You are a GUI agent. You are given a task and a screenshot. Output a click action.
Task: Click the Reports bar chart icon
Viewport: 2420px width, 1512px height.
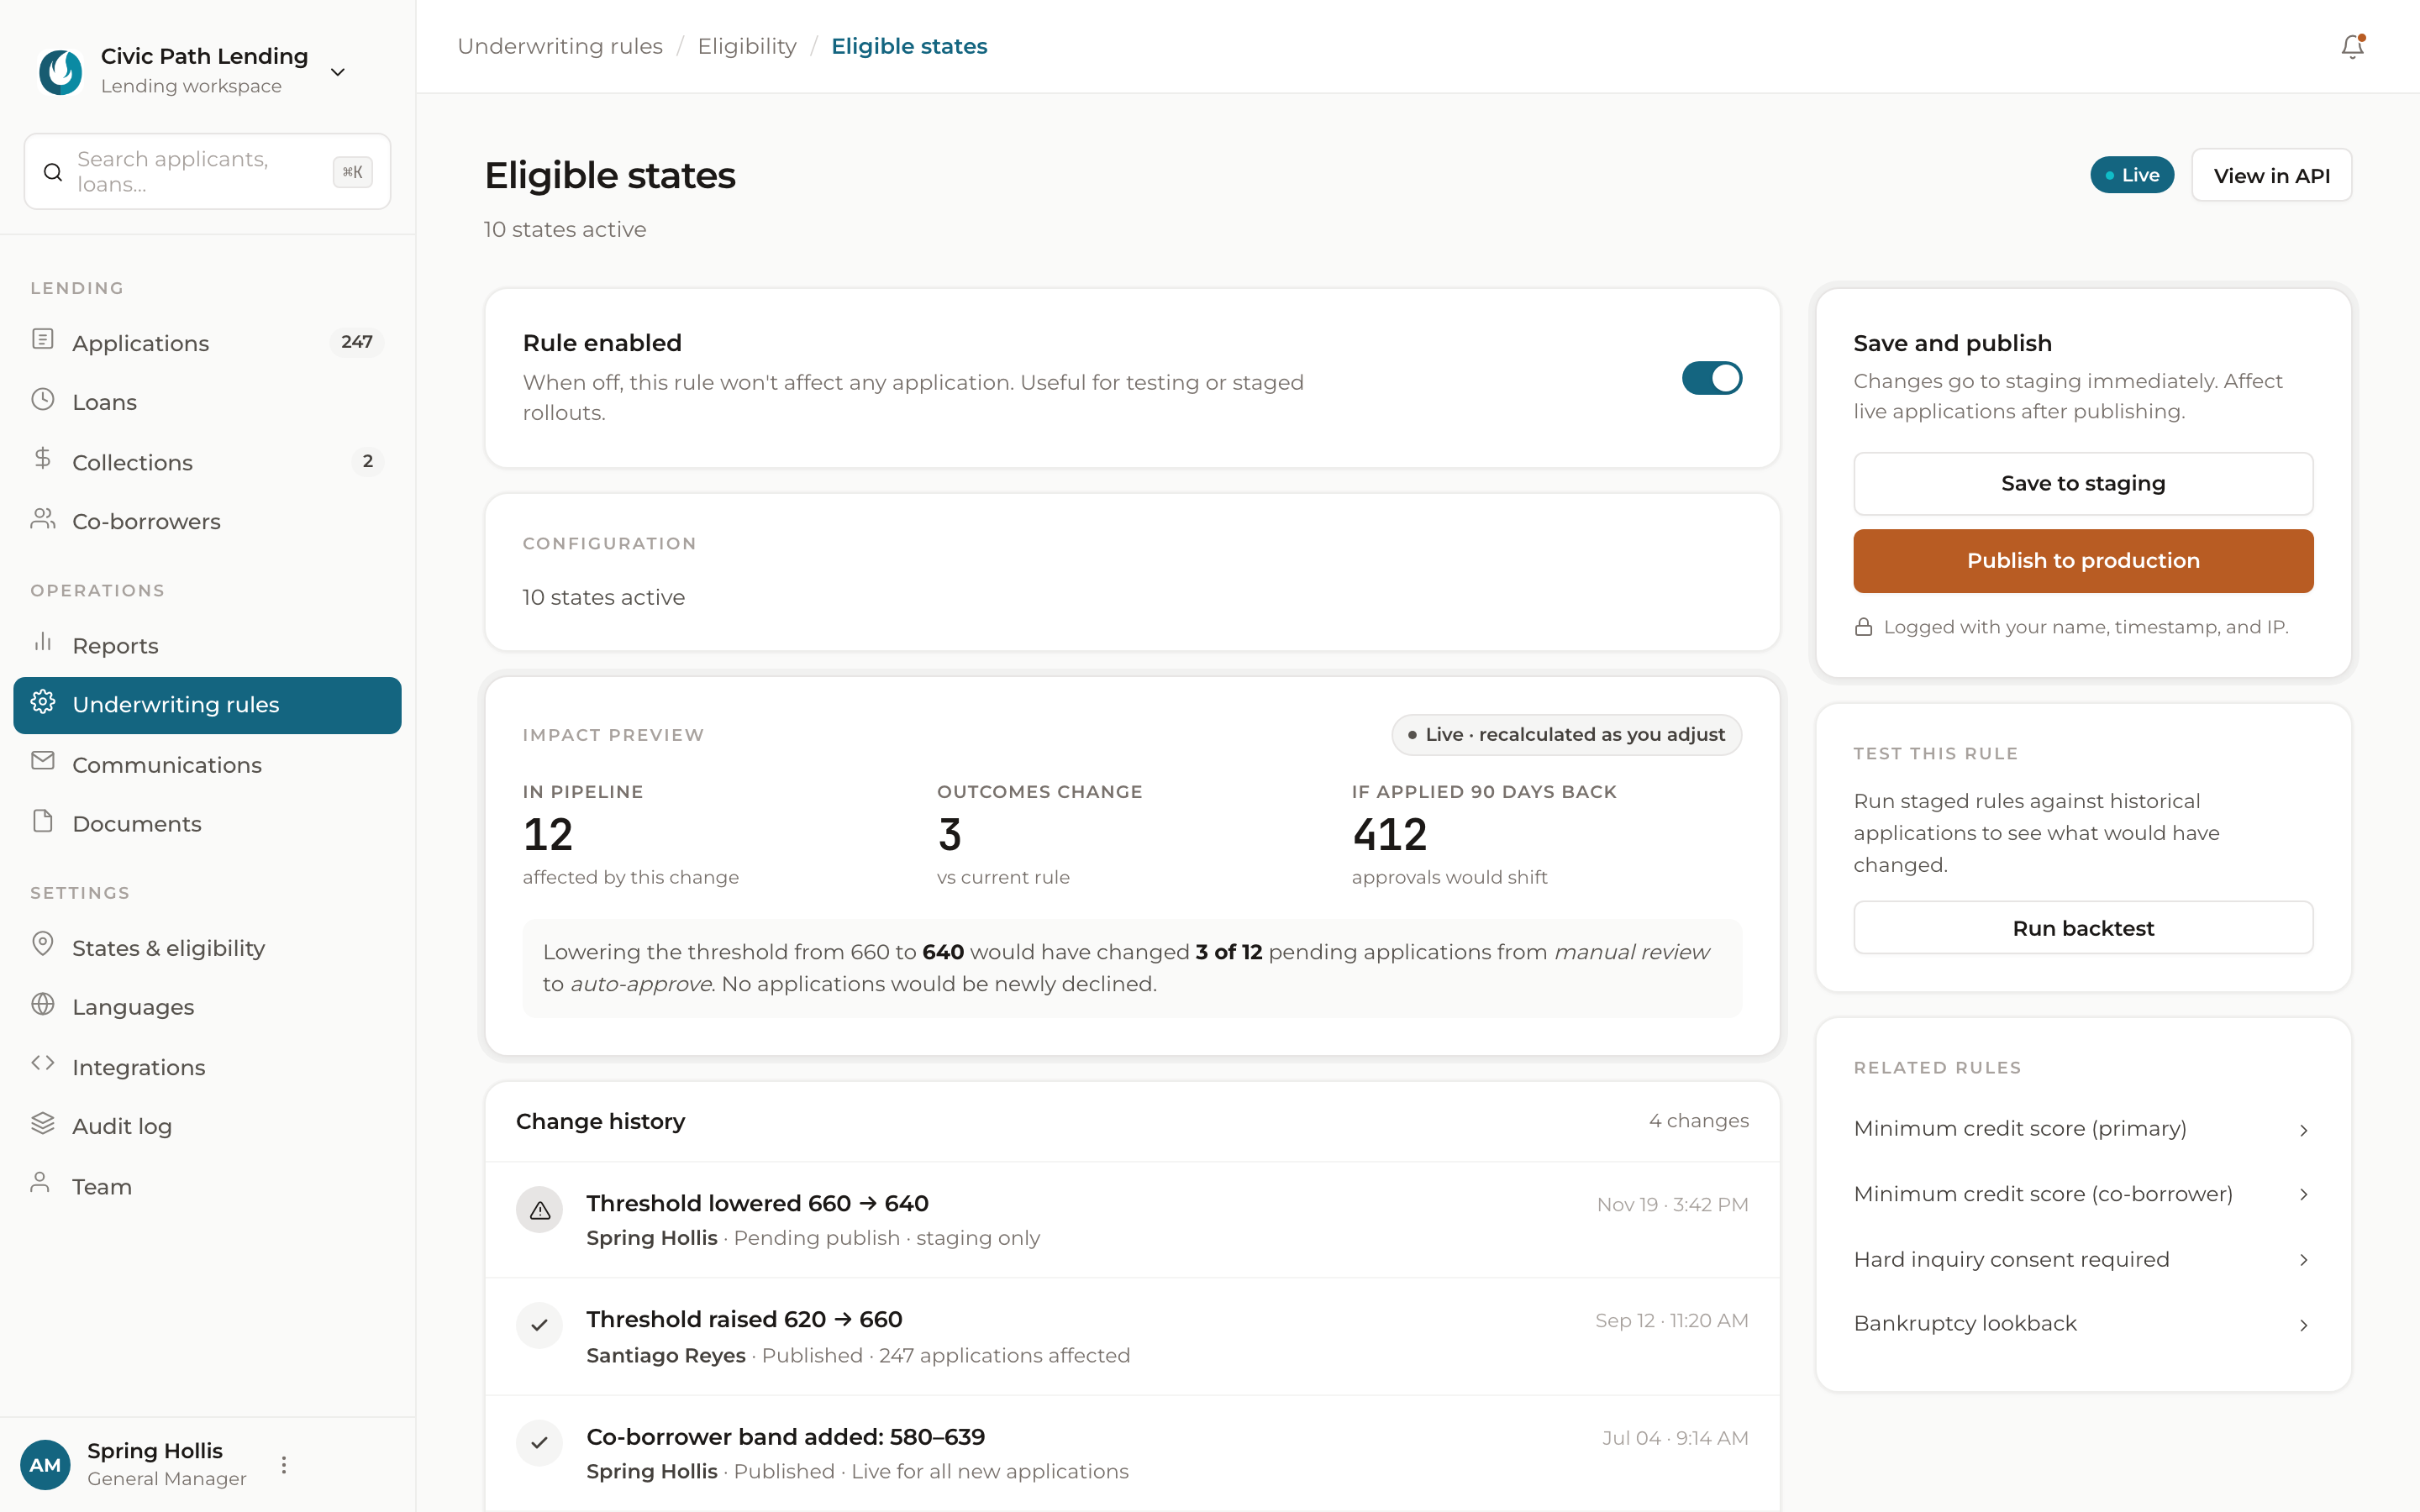click(x=43, y=643)
